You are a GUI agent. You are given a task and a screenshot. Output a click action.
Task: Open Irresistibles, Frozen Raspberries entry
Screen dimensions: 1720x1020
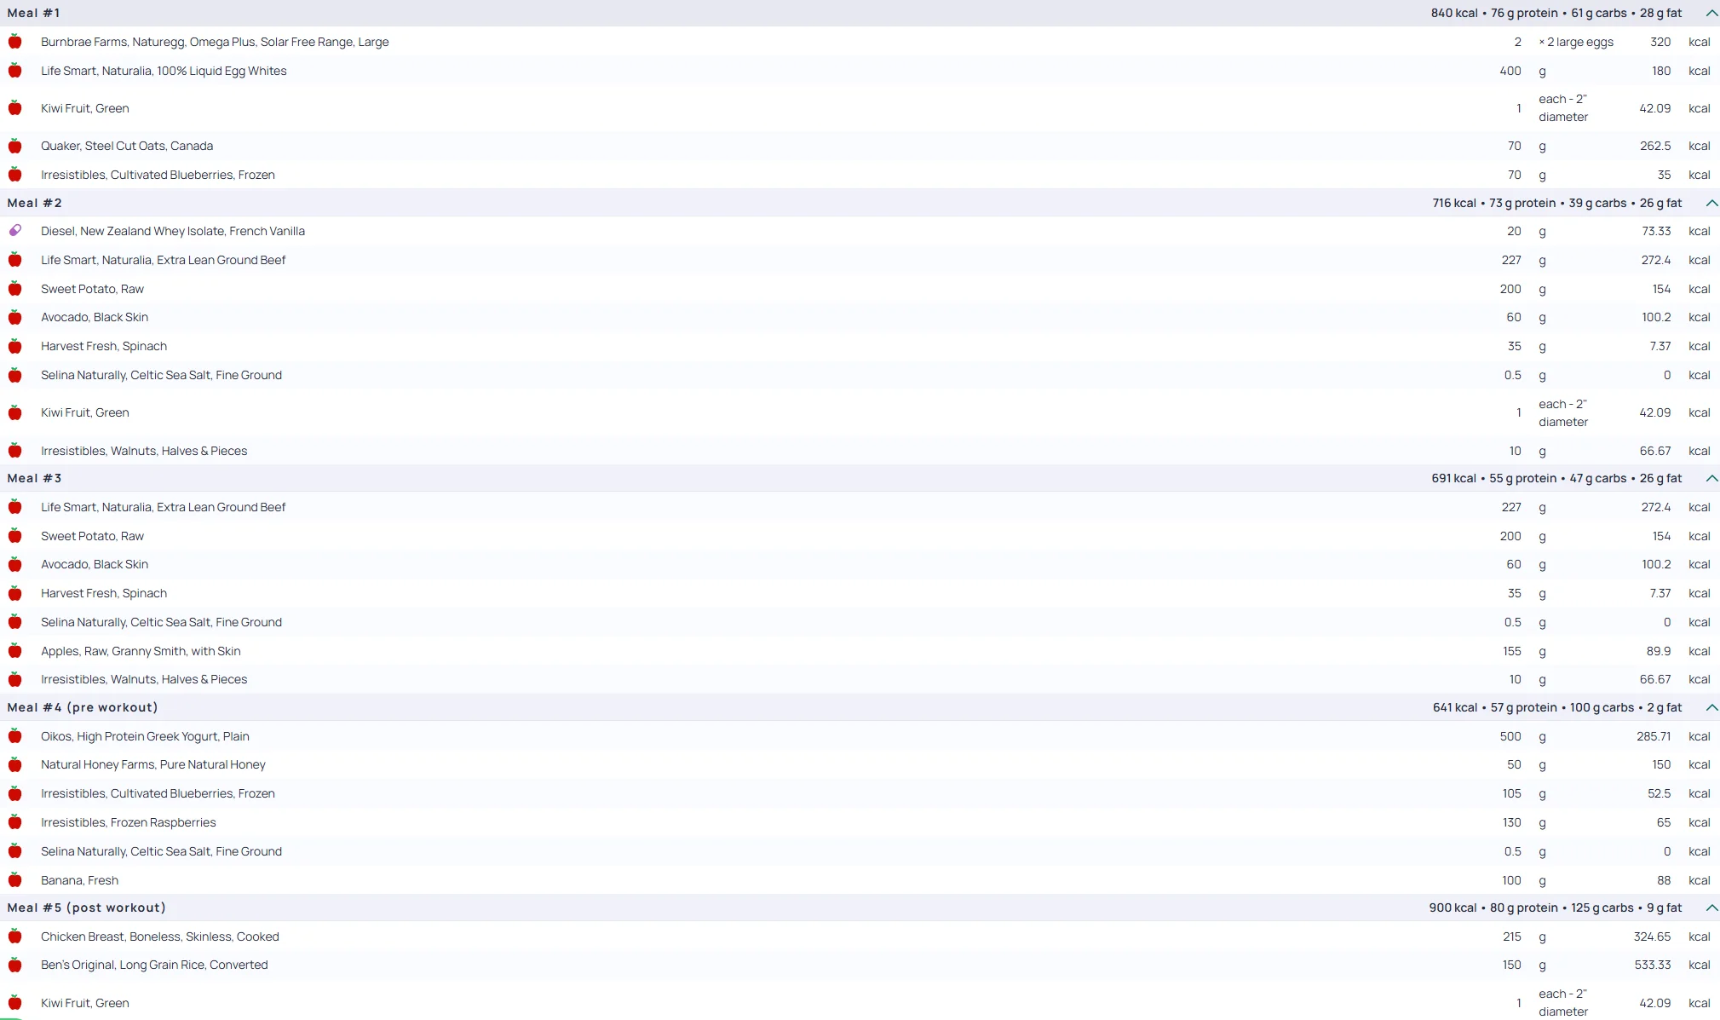click(129, 822)
